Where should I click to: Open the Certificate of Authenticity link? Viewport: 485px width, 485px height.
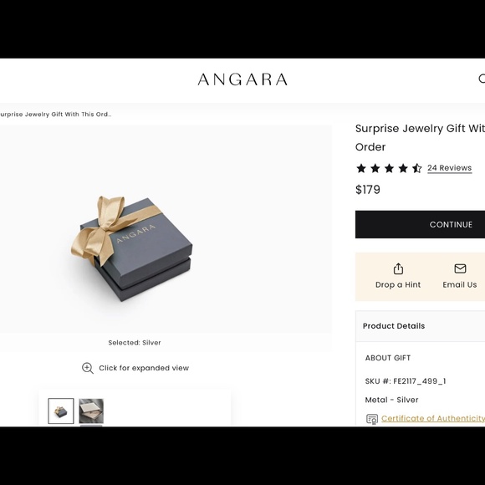(433, 418)
